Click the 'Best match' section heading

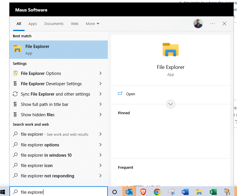(22, 36)
